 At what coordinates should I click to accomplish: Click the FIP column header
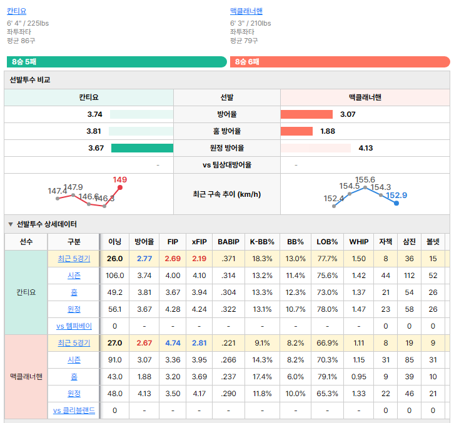173,242
